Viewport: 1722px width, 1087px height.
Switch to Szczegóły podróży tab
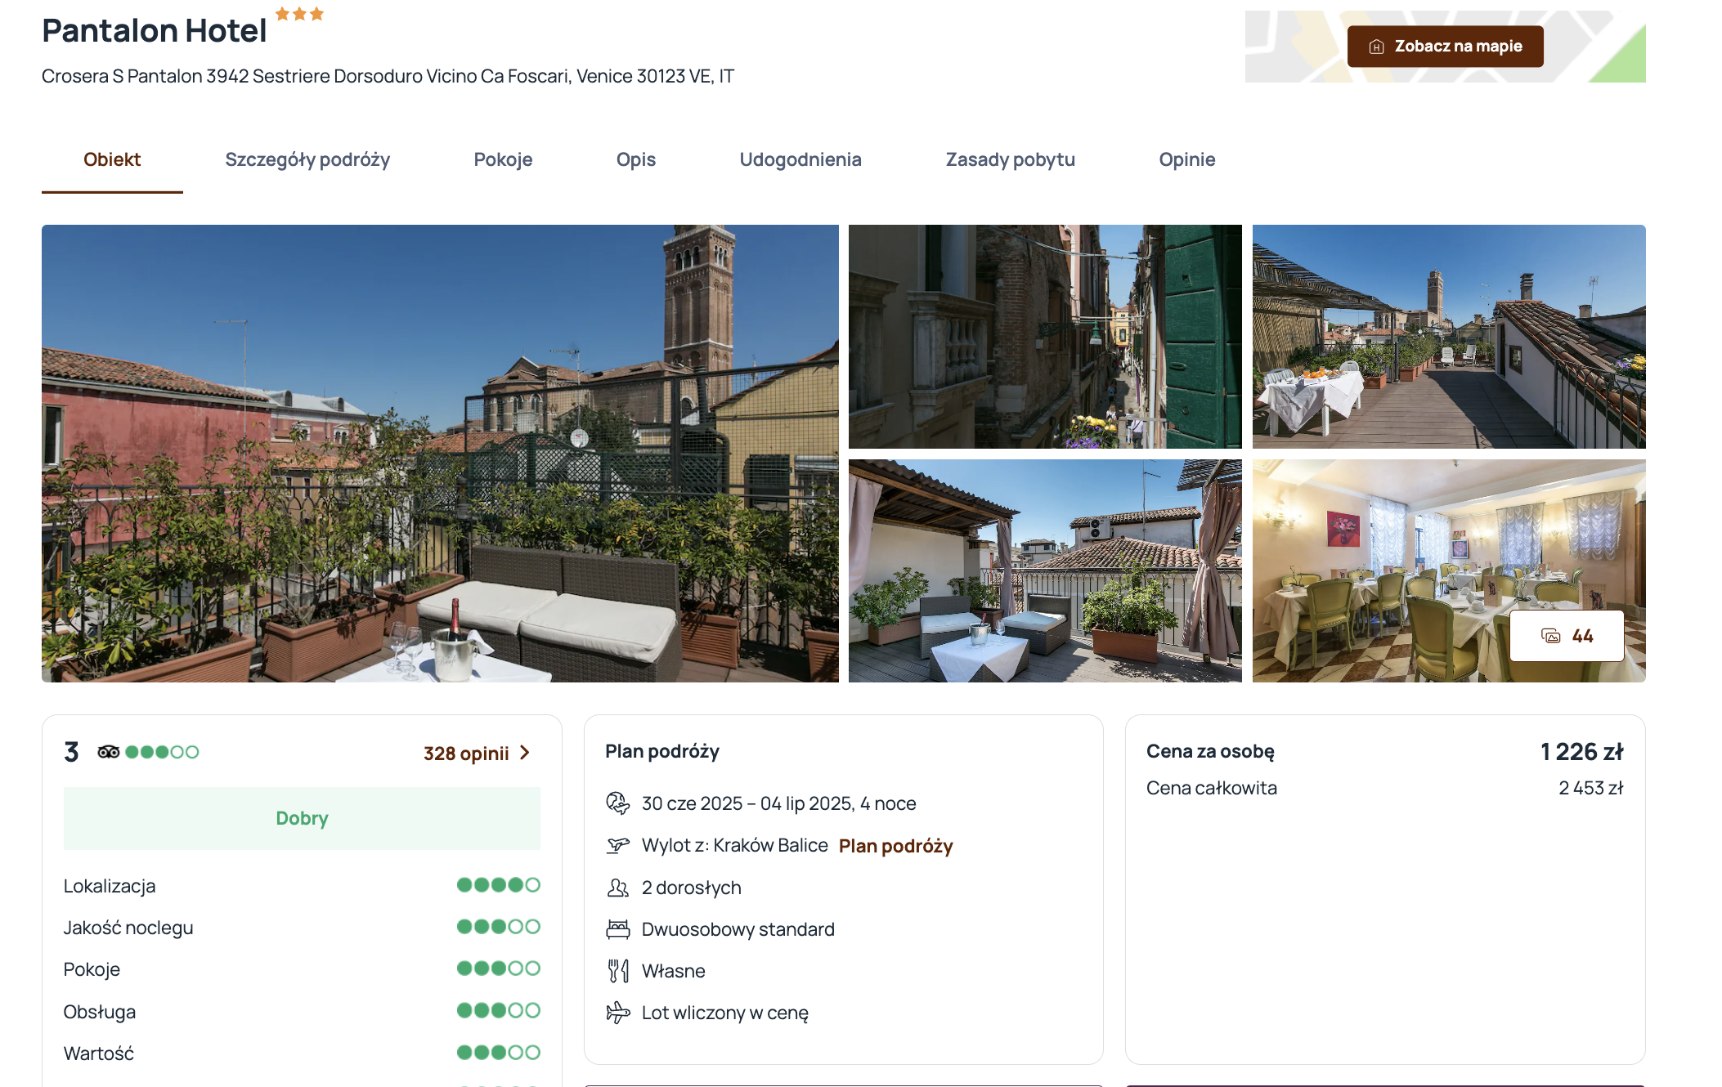point(307,159)
